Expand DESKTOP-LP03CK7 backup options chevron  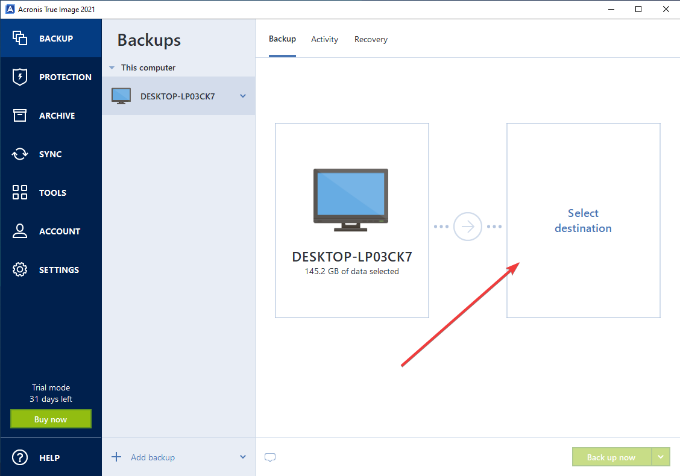point(243,96)
